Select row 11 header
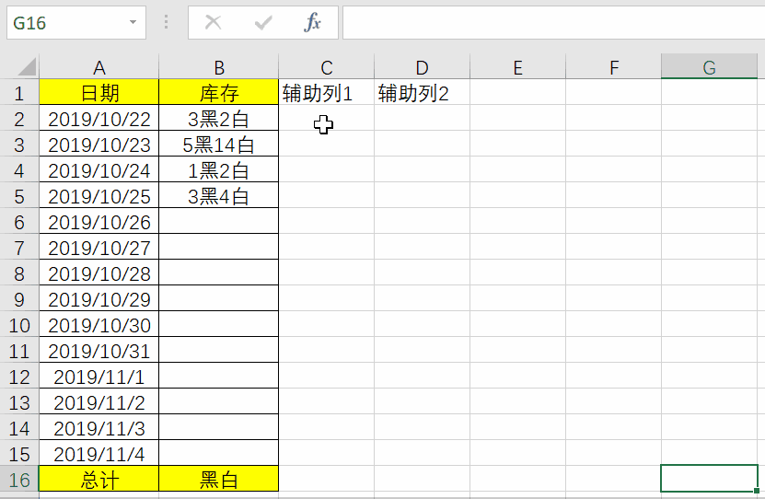The width and height of the screenshot is (765, 499). tap(19, 351)
